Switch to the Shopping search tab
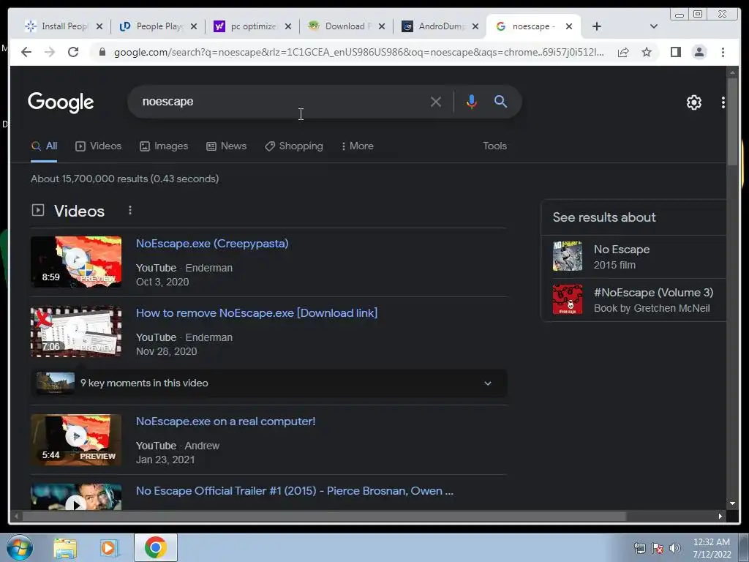The image size is (749, 562). [294, 146]
